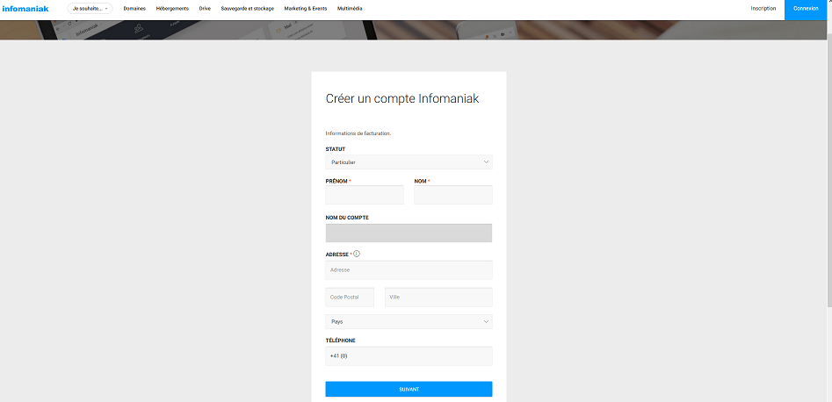The width and height of the screenshot is (832, 402).
Task: Click the address info icon
Action: (x=357, y=254)
